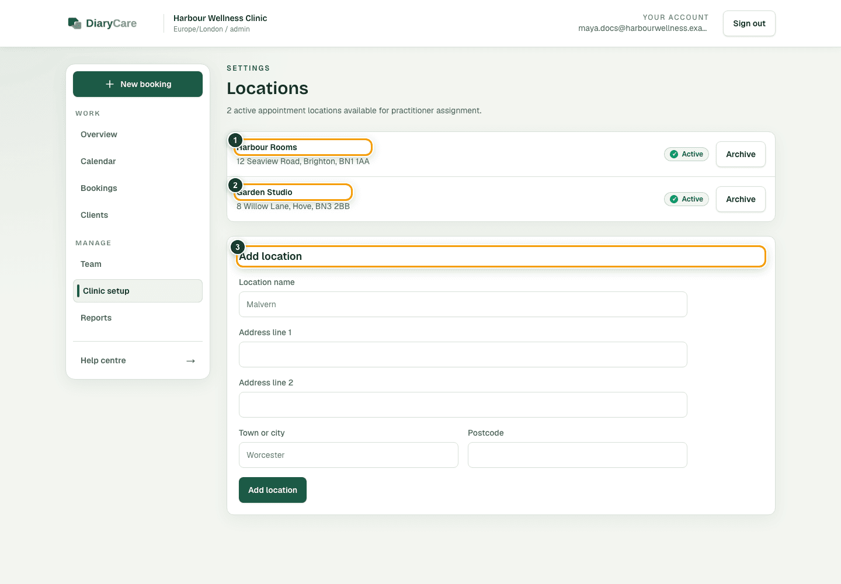Archive the Harbour Rooms location

(741, 154)
